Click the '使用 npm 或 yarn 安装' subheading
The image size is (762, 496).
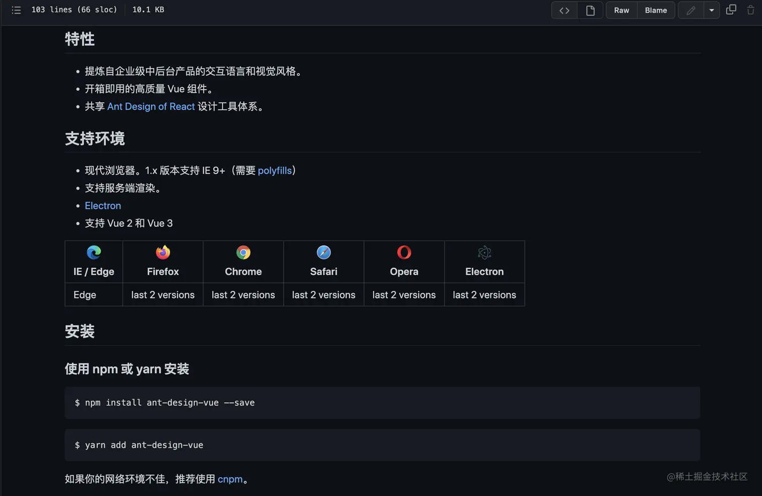(x=127, y=369)
